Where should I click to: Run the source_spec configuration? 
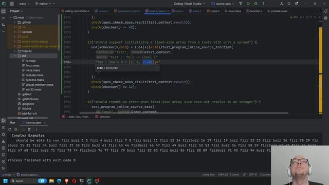(x=248, y=4)
